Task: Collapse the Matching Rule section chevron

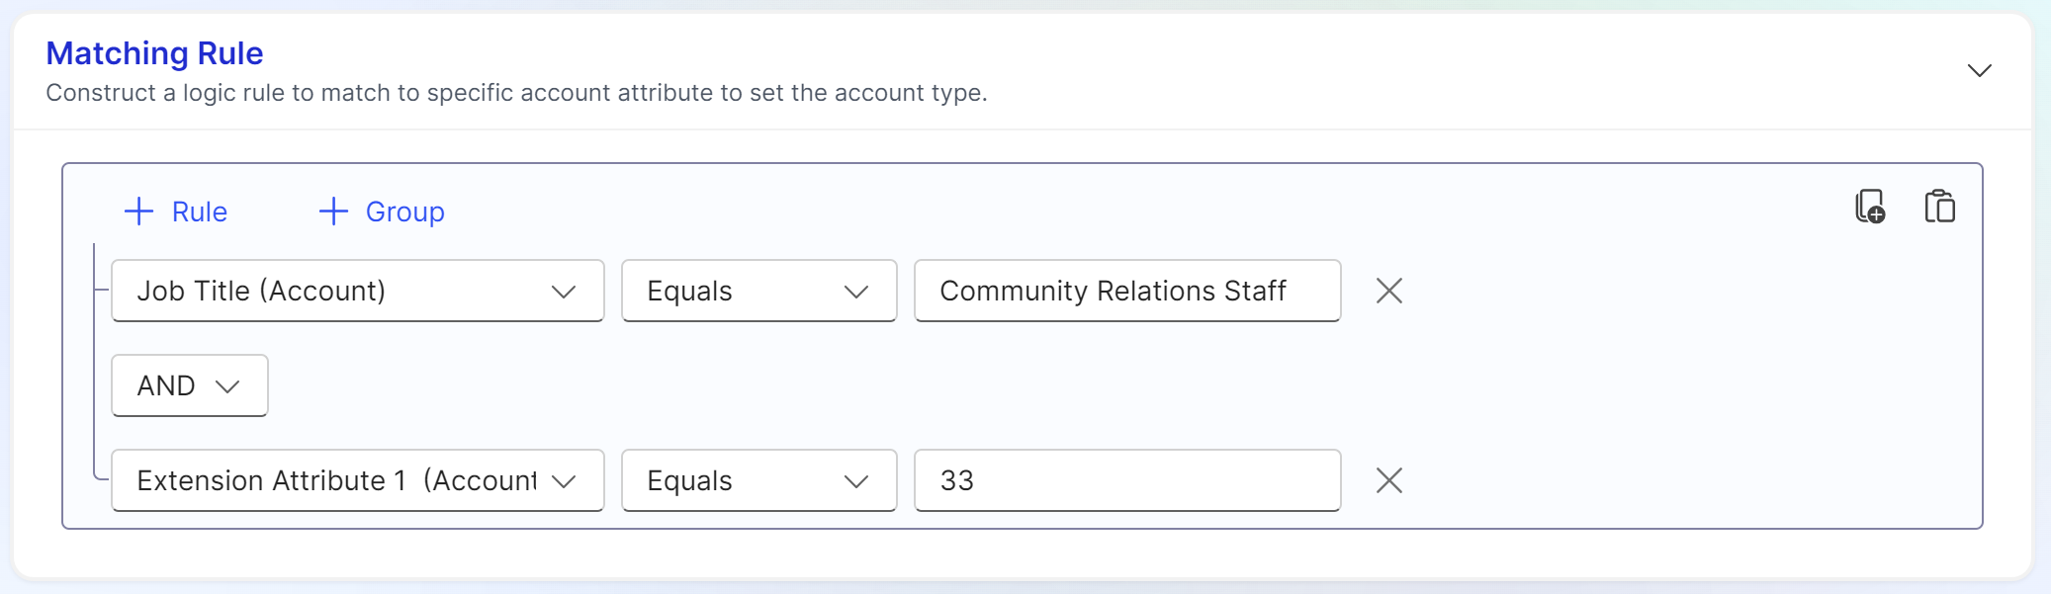Action: 1979,70
